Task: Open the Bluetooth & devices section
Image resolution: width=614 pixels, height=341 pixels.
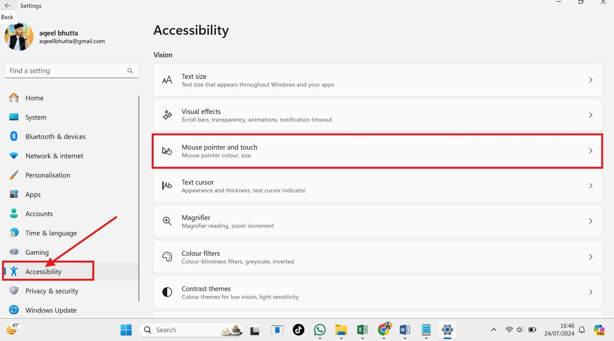Action: pos(55,137)
